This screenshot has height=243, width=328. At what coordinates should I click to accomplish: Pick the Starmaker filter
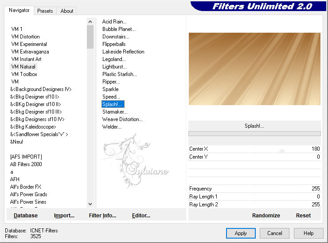point(115,112)
